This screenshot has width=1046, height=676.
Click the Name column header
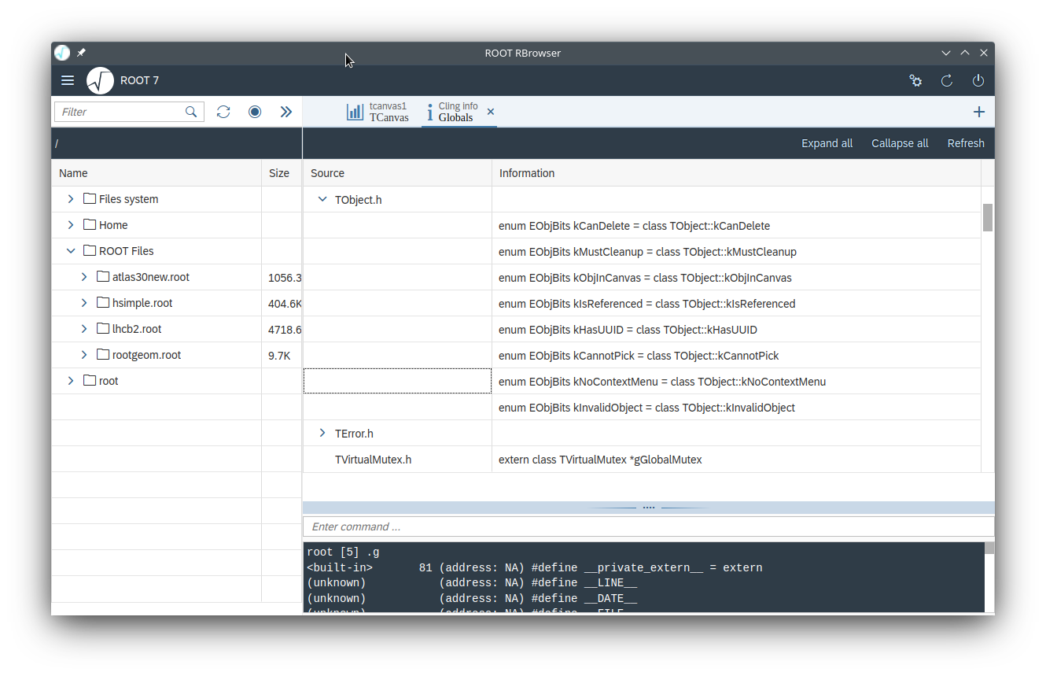click(x=156, y=173)
